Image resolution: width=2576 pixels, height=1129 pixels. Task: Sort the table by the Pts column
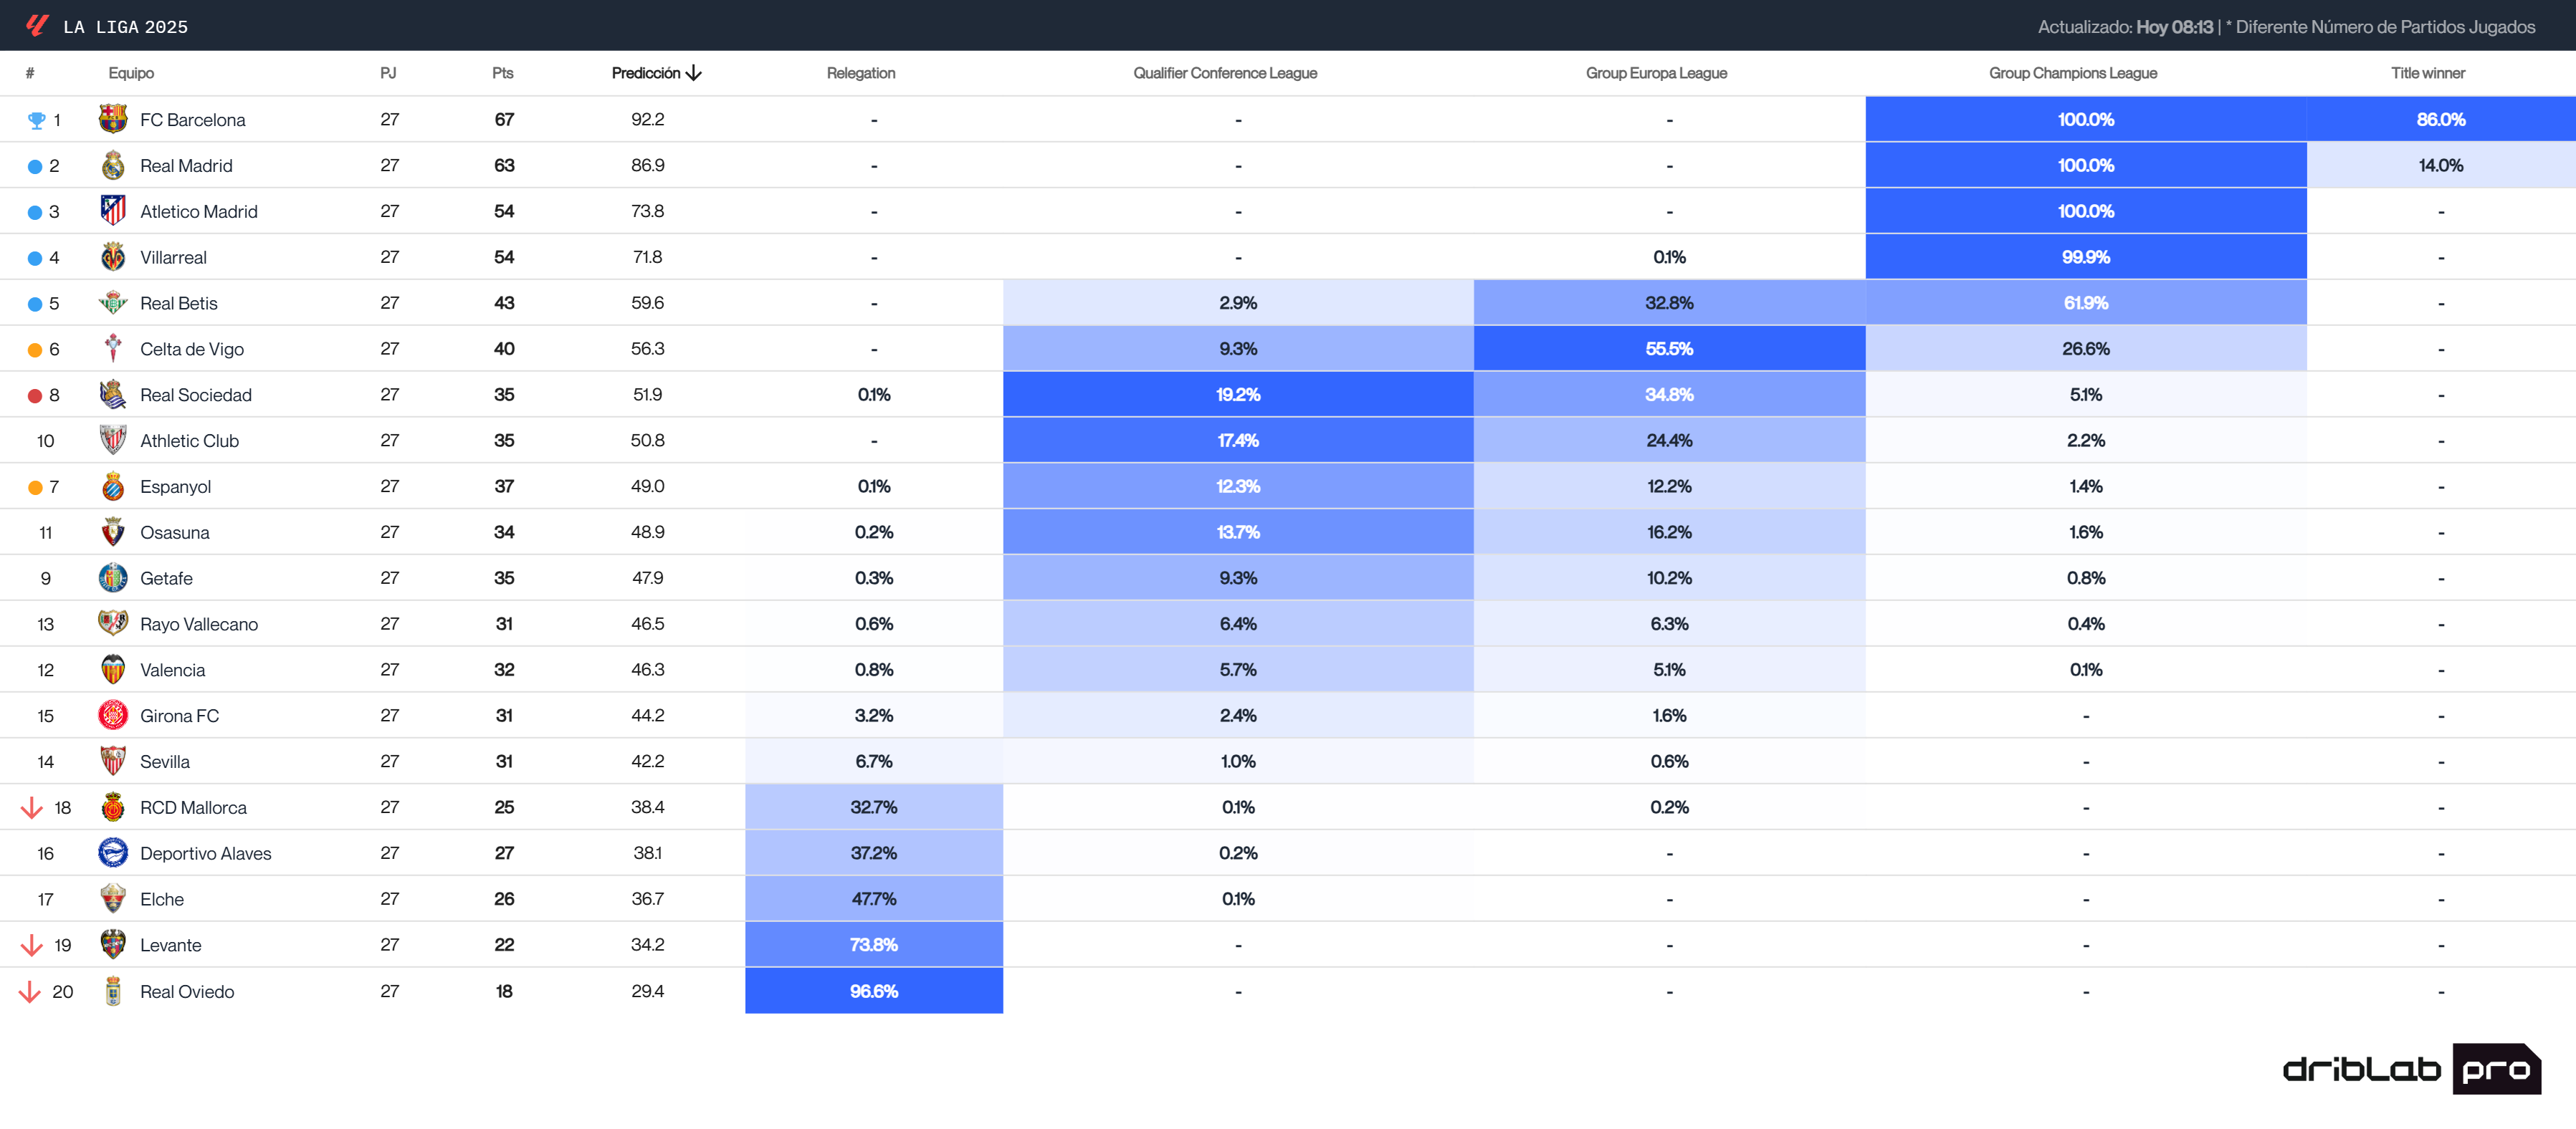pyautogui.click(x=502, y=73)
